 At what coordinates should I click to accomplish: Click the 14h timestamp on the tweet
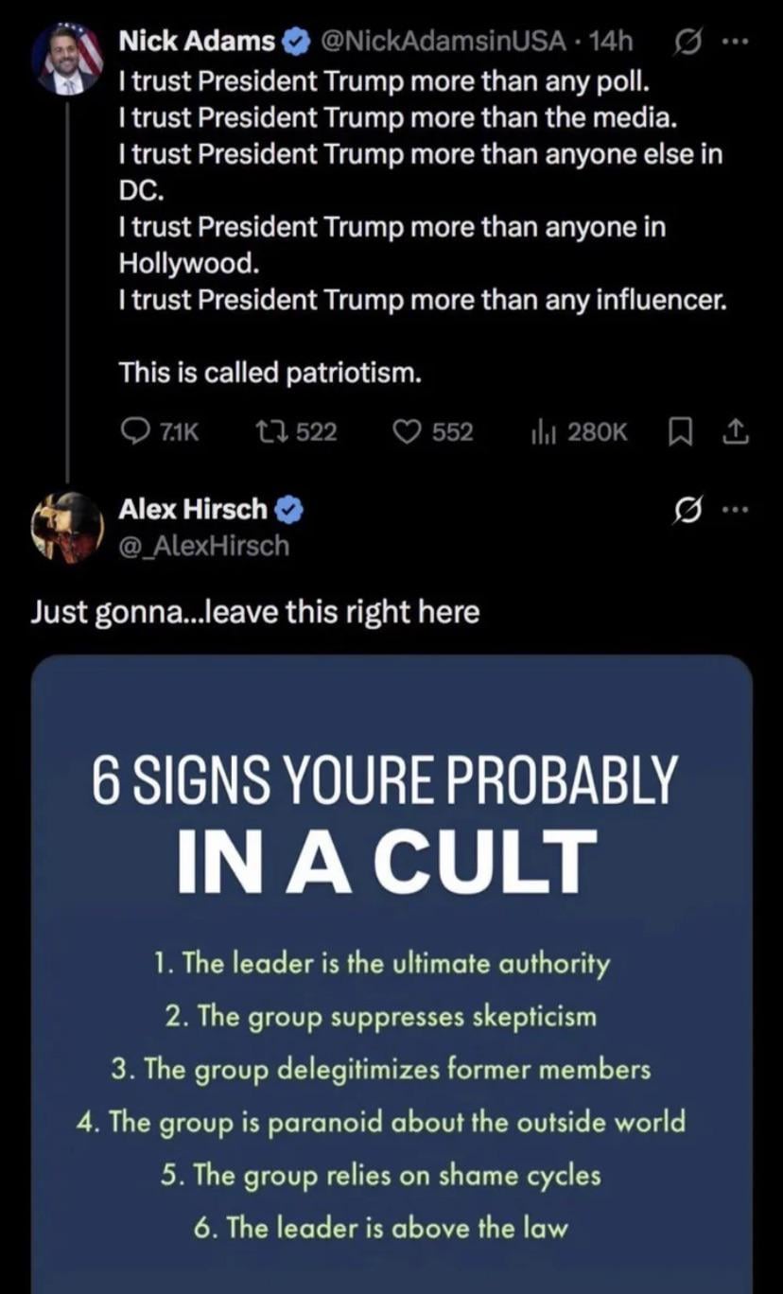[611, 42]
